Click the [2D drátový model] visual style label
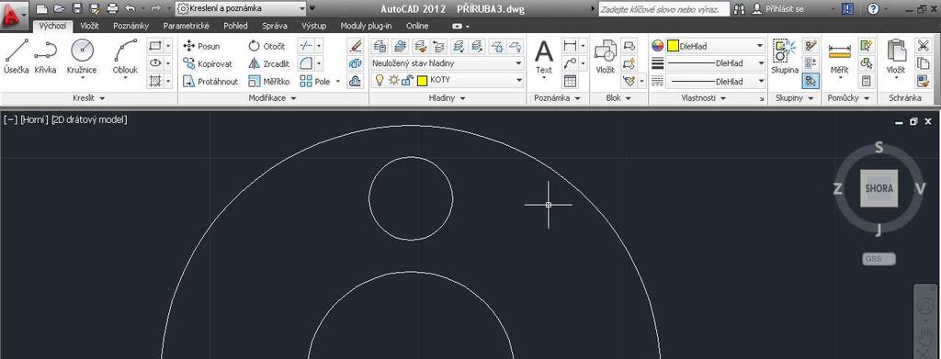The width and height of the screenshot is (941, 359). pyautogui.click(x=89, y=119)
